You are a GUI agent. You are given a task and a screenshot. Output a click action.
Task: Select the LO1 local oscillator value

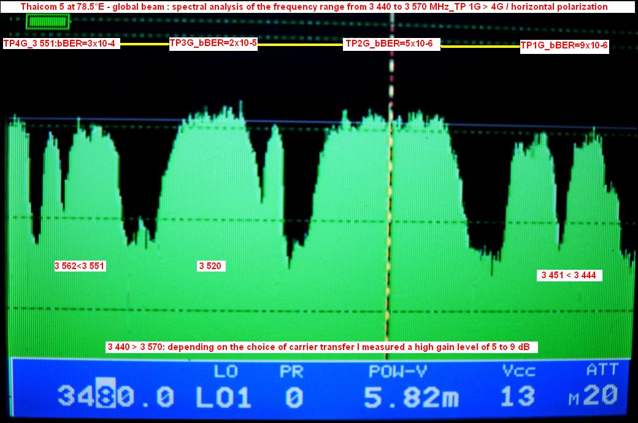(223, 397)
